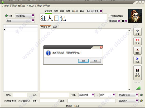Open bottom 诗词歌赋 category dropdown

[93, 95]
